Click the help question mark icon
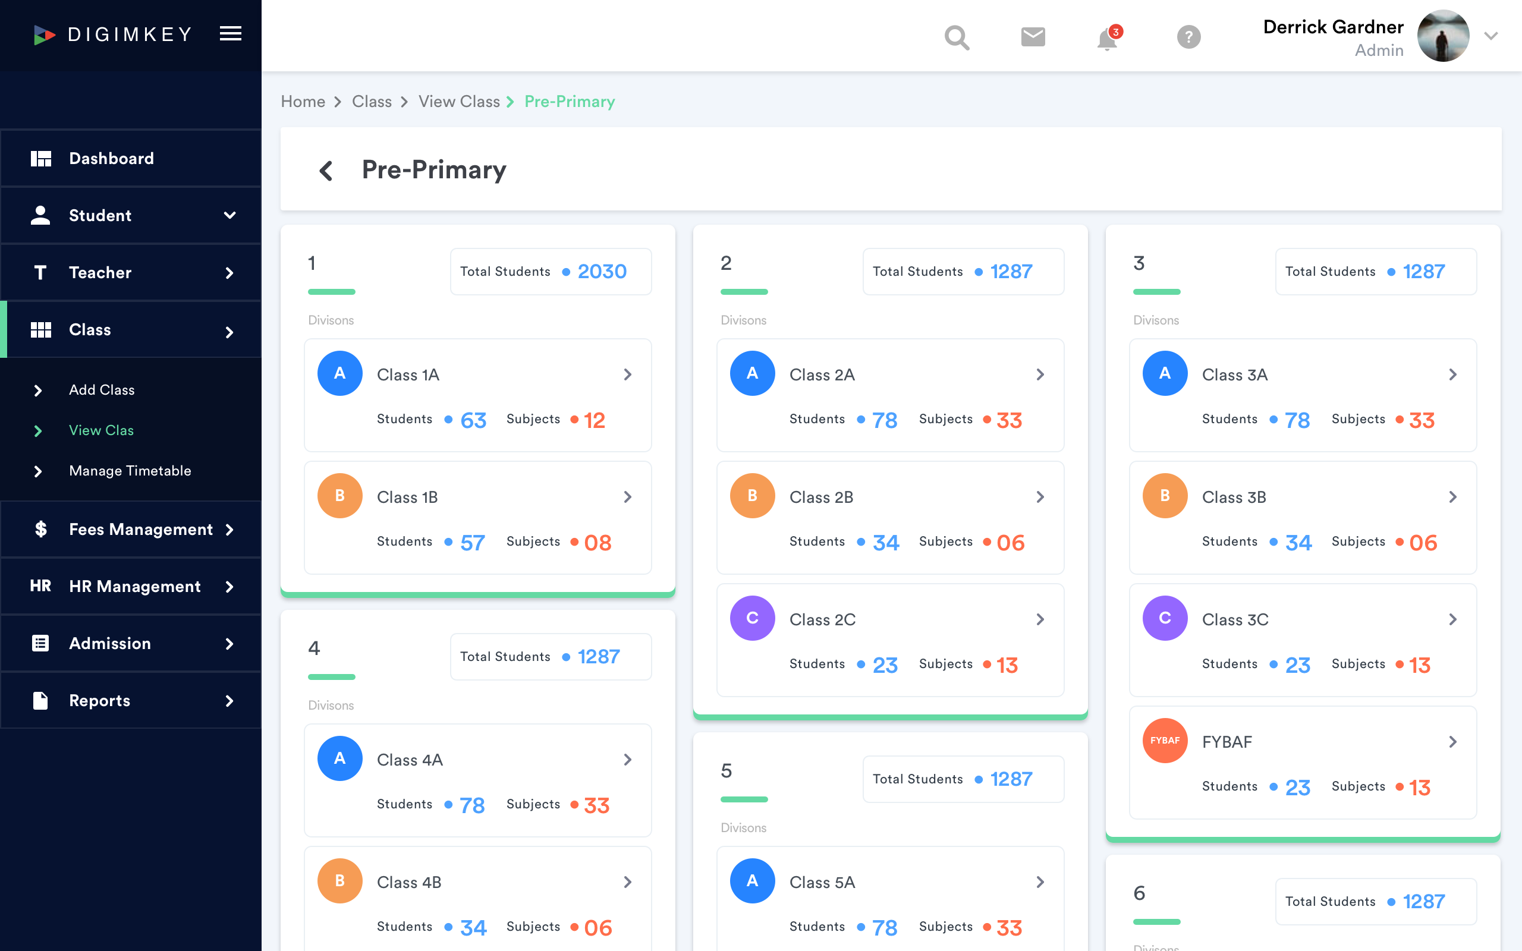This screenshot has width=1522, height=951. 1188,36
